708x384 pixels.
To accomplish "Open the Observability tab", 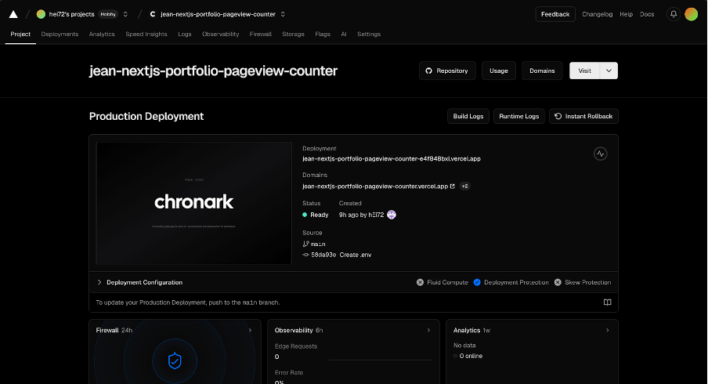I will pyautogui.click(x=220, y=34).
